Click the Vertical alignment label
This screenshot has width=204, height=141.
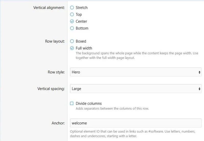pyautogui.click(x=49, y=8)
